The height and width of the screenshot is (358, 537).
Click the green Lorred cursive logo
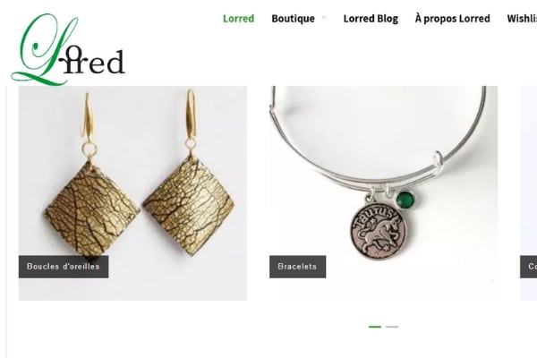[68, 49]
